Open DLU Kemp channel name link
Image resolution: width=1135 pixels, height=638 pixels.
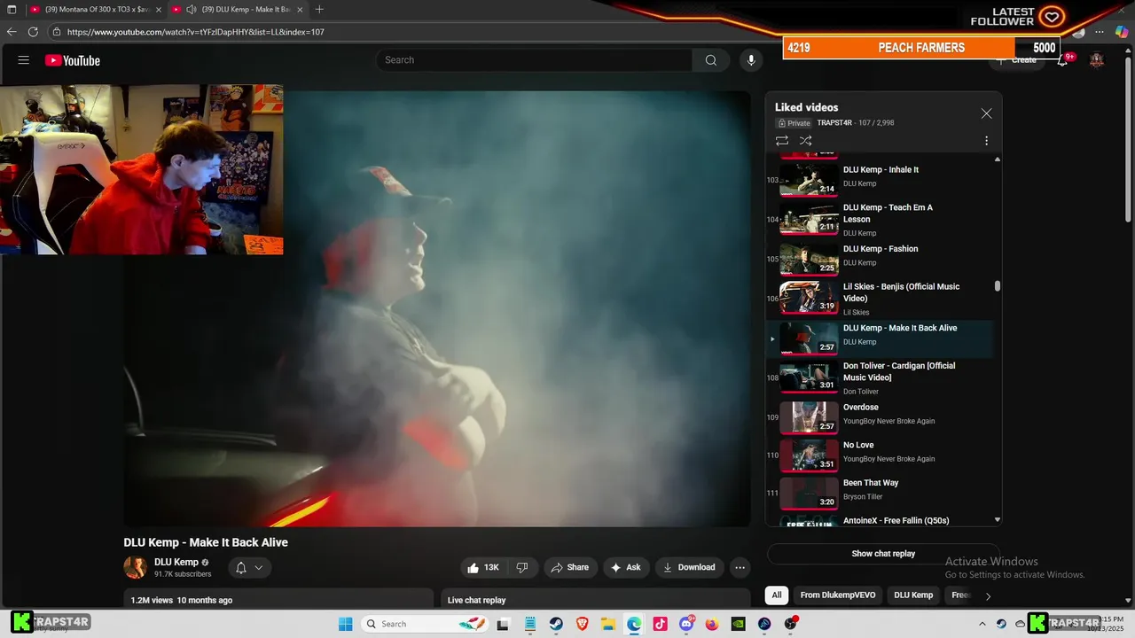tap(176, 562)
